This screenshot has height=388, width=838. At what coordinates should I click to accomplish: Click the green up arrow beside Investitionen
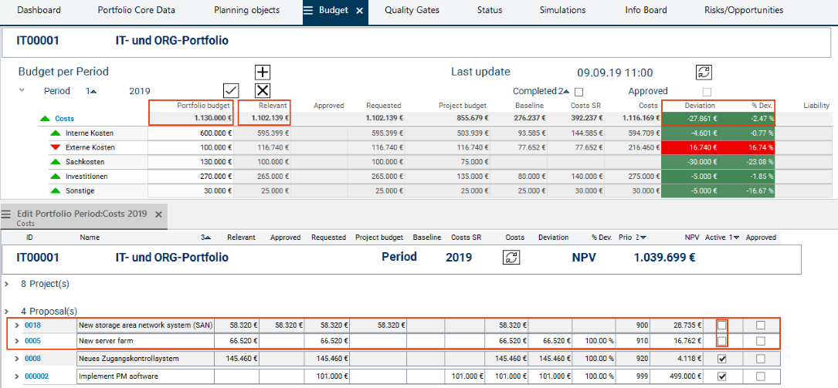[x=54, y=176]
